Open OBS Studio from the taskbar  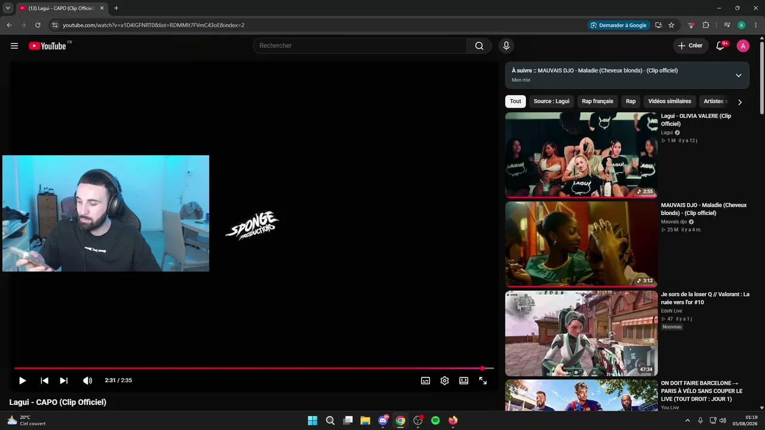click(x=418, y=420)
